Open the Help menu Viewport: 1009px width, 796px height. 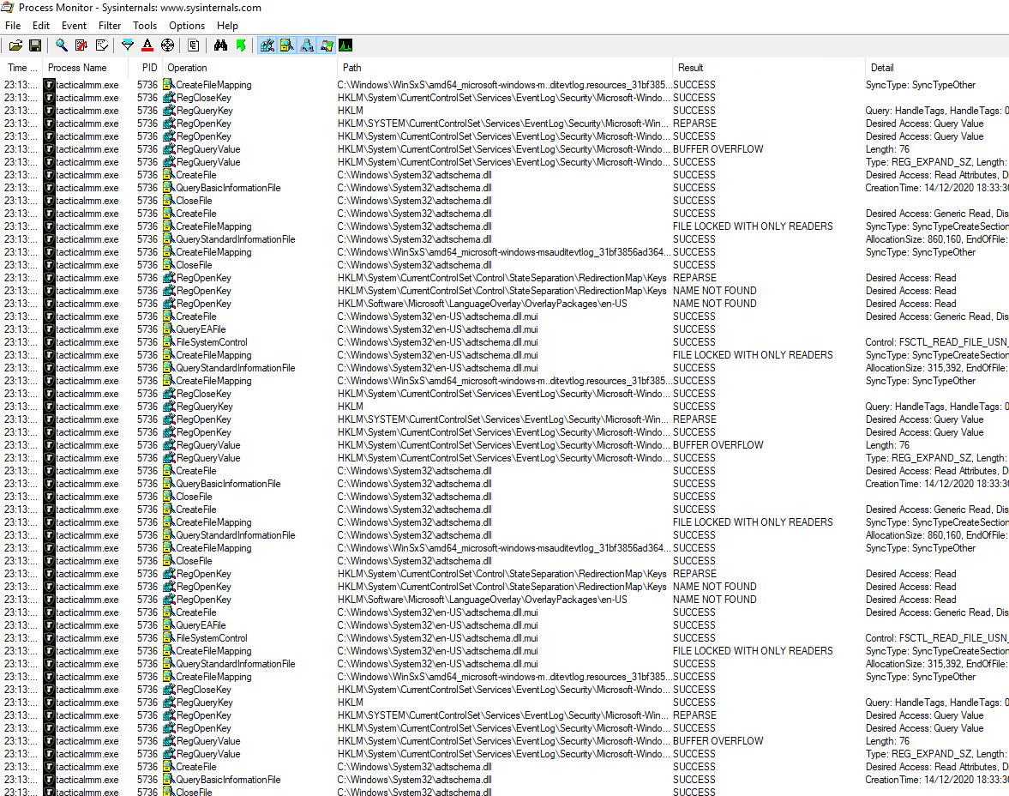227,26
